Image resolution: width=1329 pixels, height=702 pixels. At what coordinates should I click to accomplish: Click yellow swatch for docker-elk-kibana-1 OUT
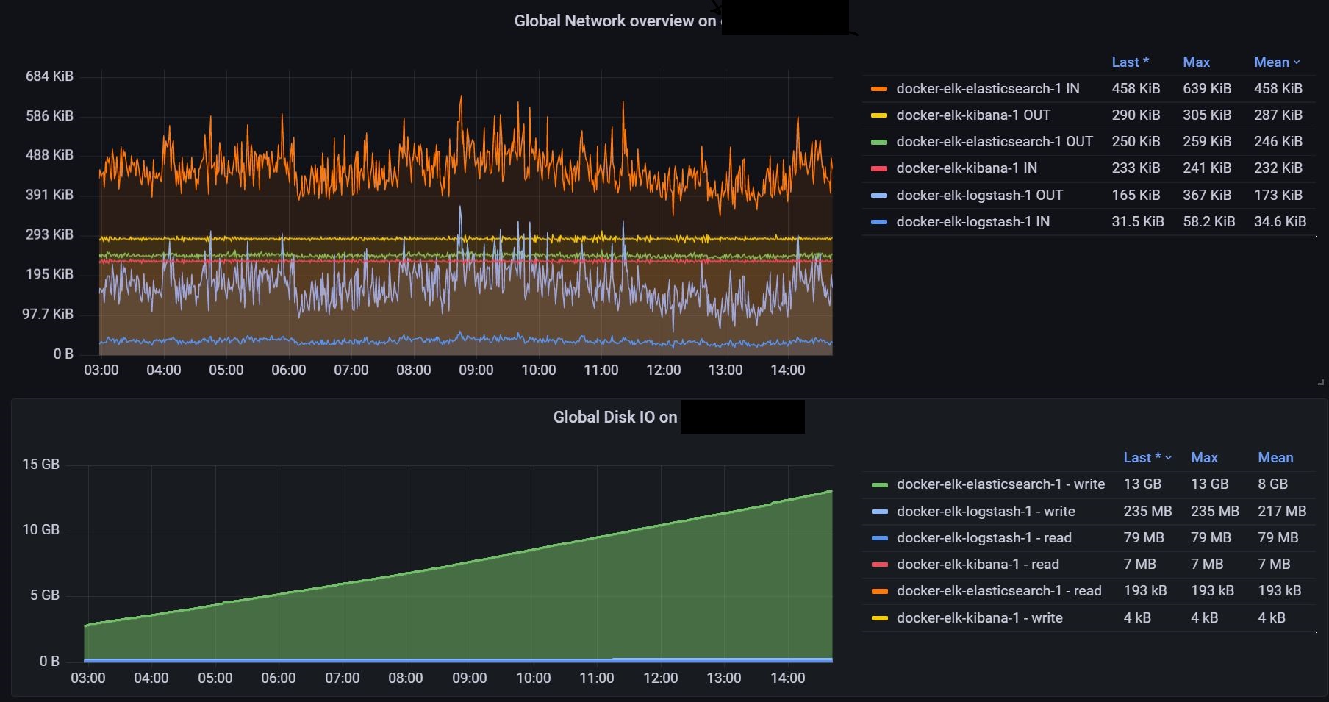tap(879, 115)
